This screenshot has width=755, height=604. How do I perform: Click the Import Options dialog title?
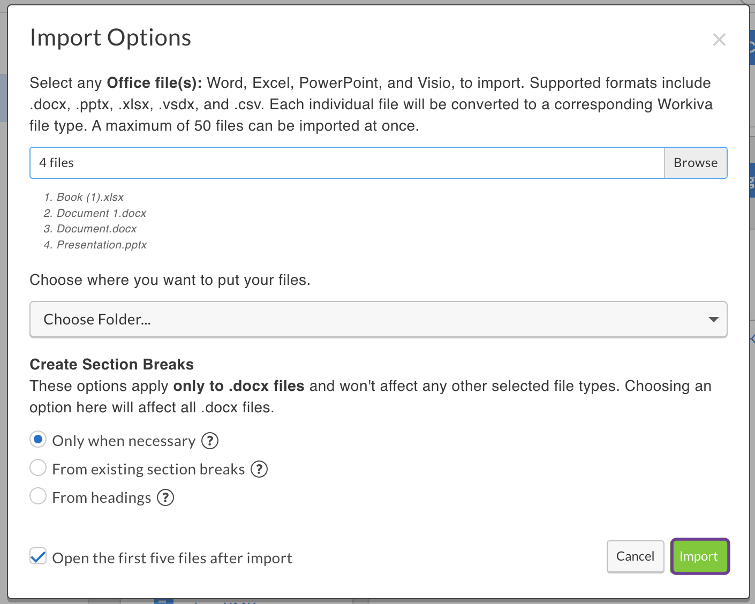pos(111,38)
